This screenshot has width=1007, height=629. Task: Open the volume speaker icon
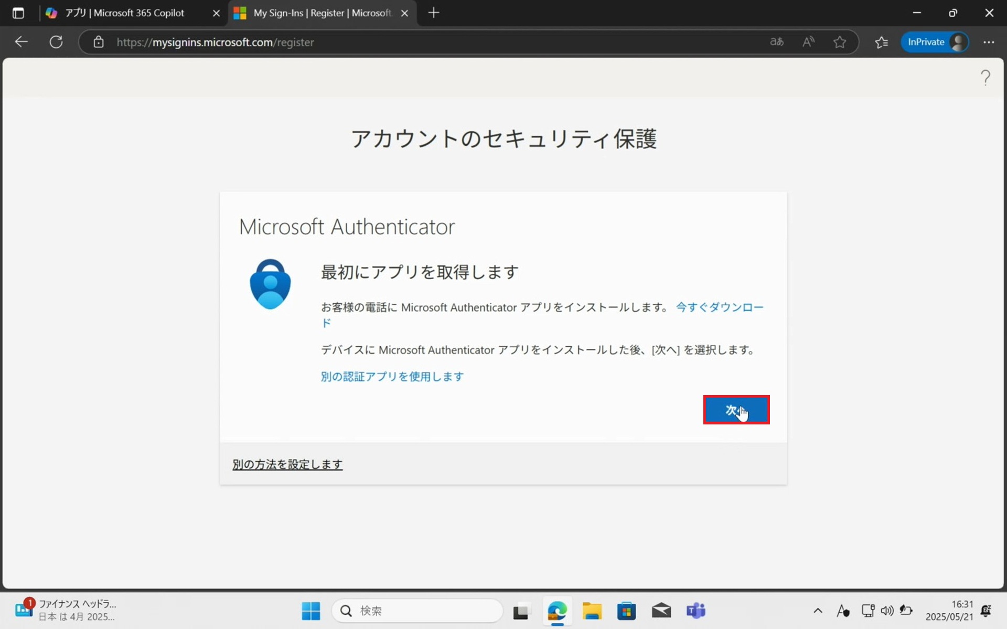pyautogui.click(x=887, y=611)
